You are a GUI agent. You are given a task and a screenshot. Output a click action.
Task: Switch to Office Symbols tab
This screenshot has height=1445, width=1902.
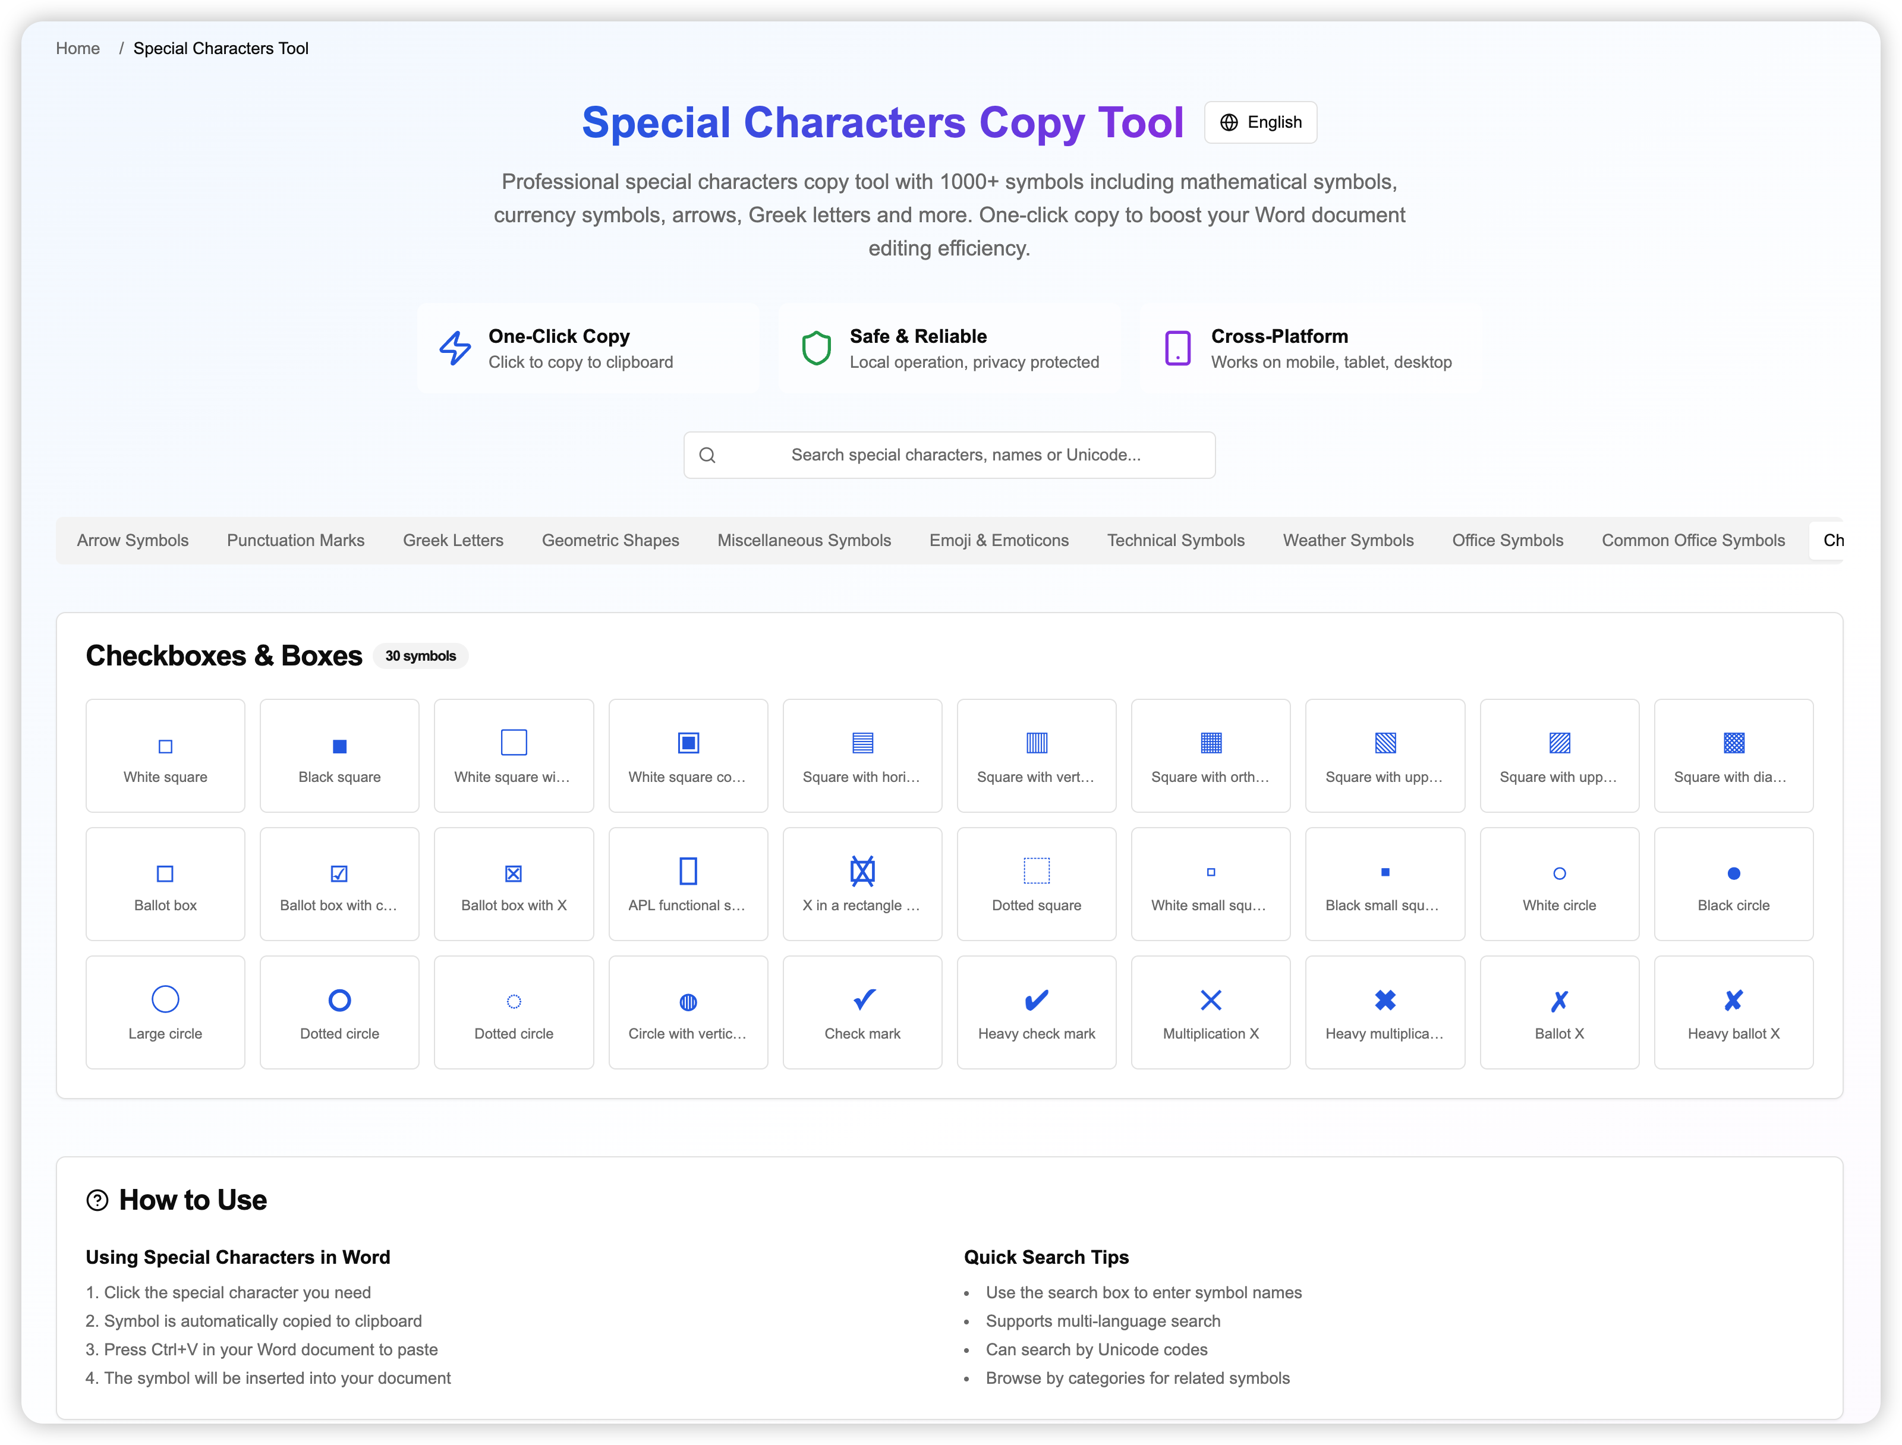(x=1507, y=540)
